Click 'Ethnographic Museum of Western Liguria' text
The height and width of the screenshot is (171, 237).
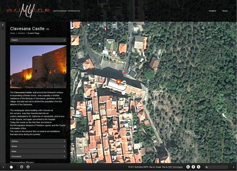tap(32, 125)
